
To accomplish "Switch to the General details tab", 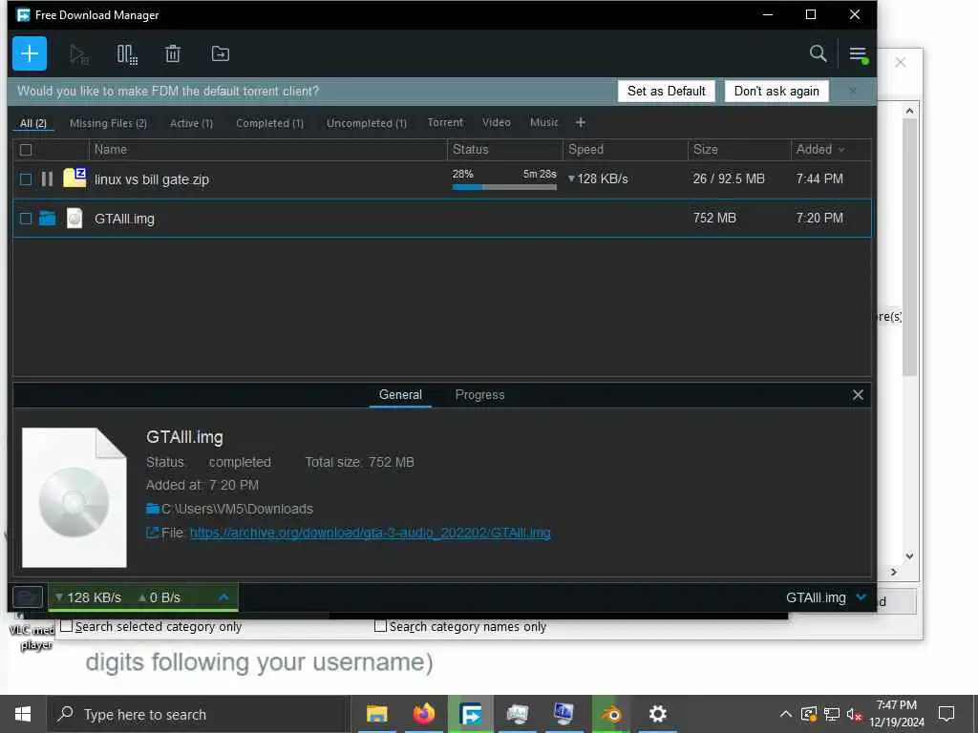I will [x=400, y=394].
